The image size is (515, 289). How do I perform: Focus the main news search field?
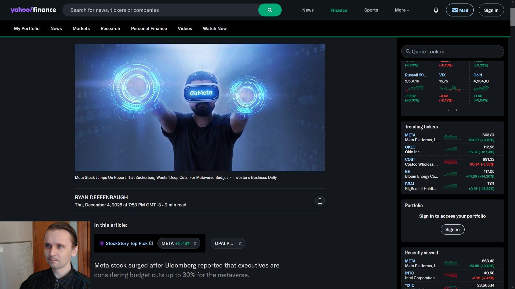click(160, 10)
